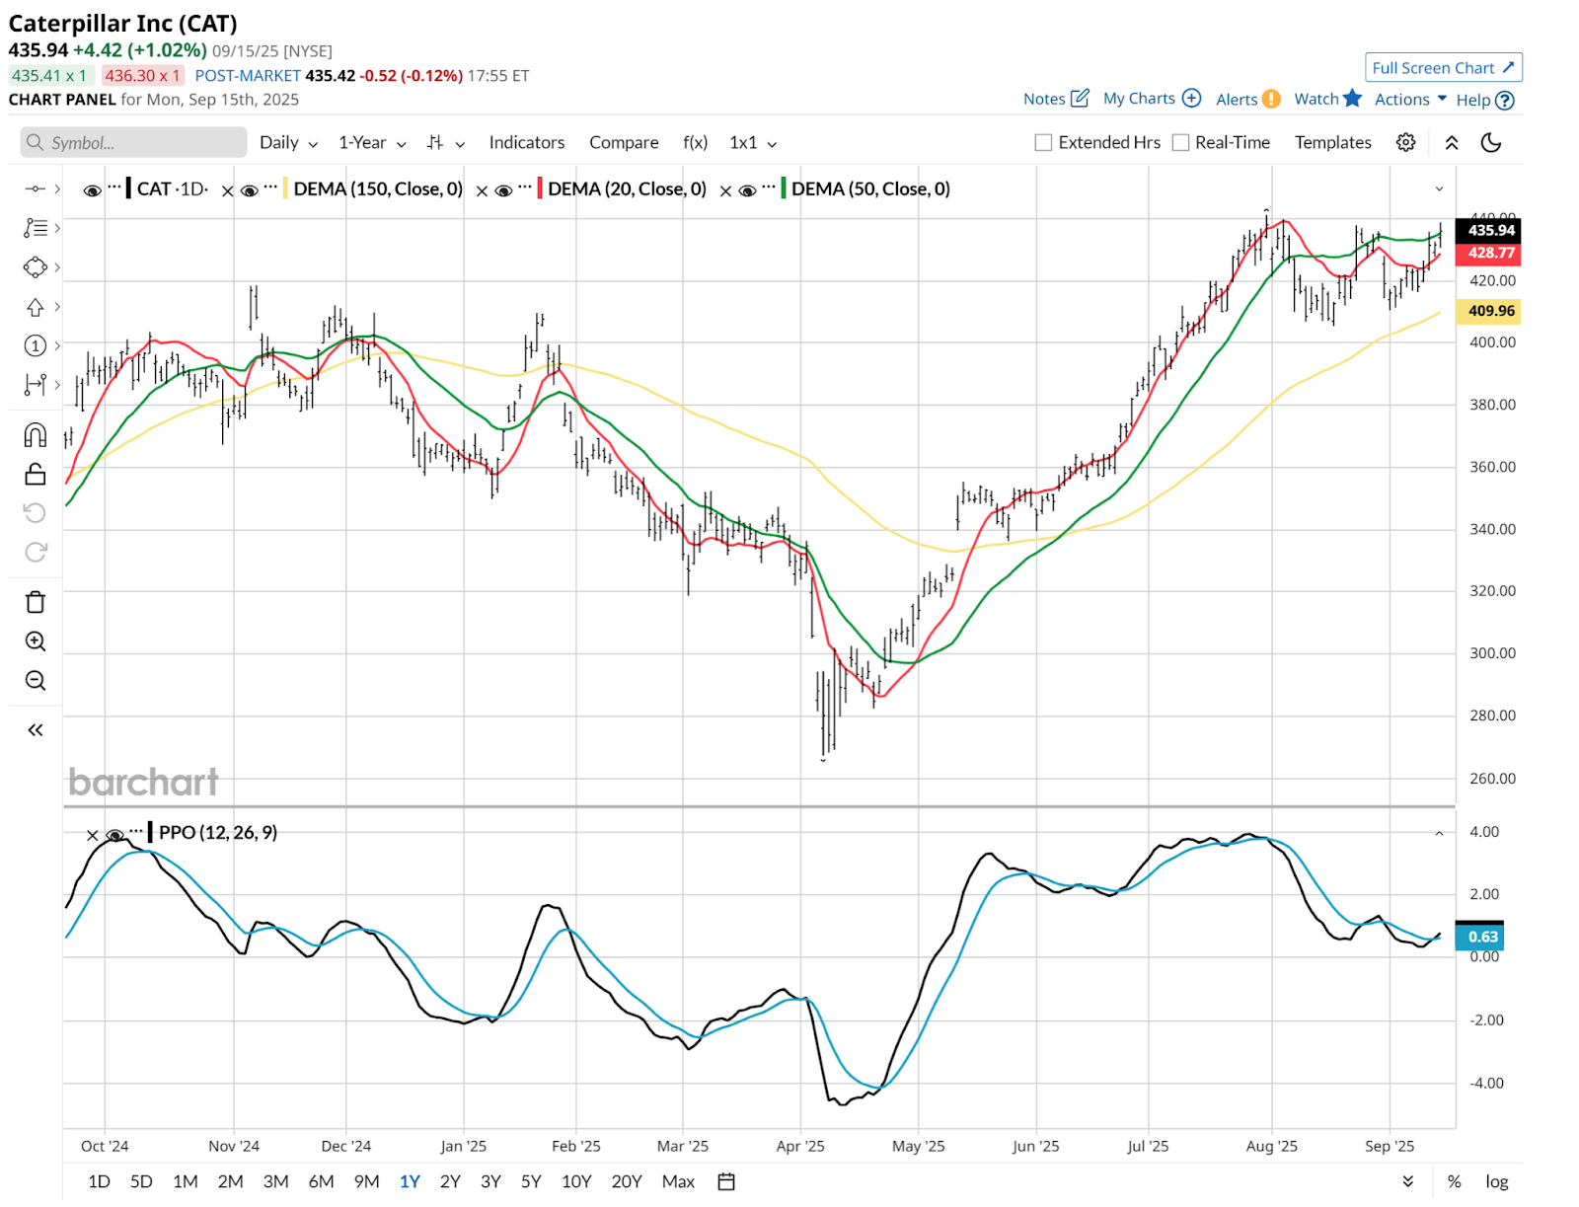This screenshot has width=1579, height=1207.
Task: Click the undo arrow icon
Action: [x=35, y=512]
